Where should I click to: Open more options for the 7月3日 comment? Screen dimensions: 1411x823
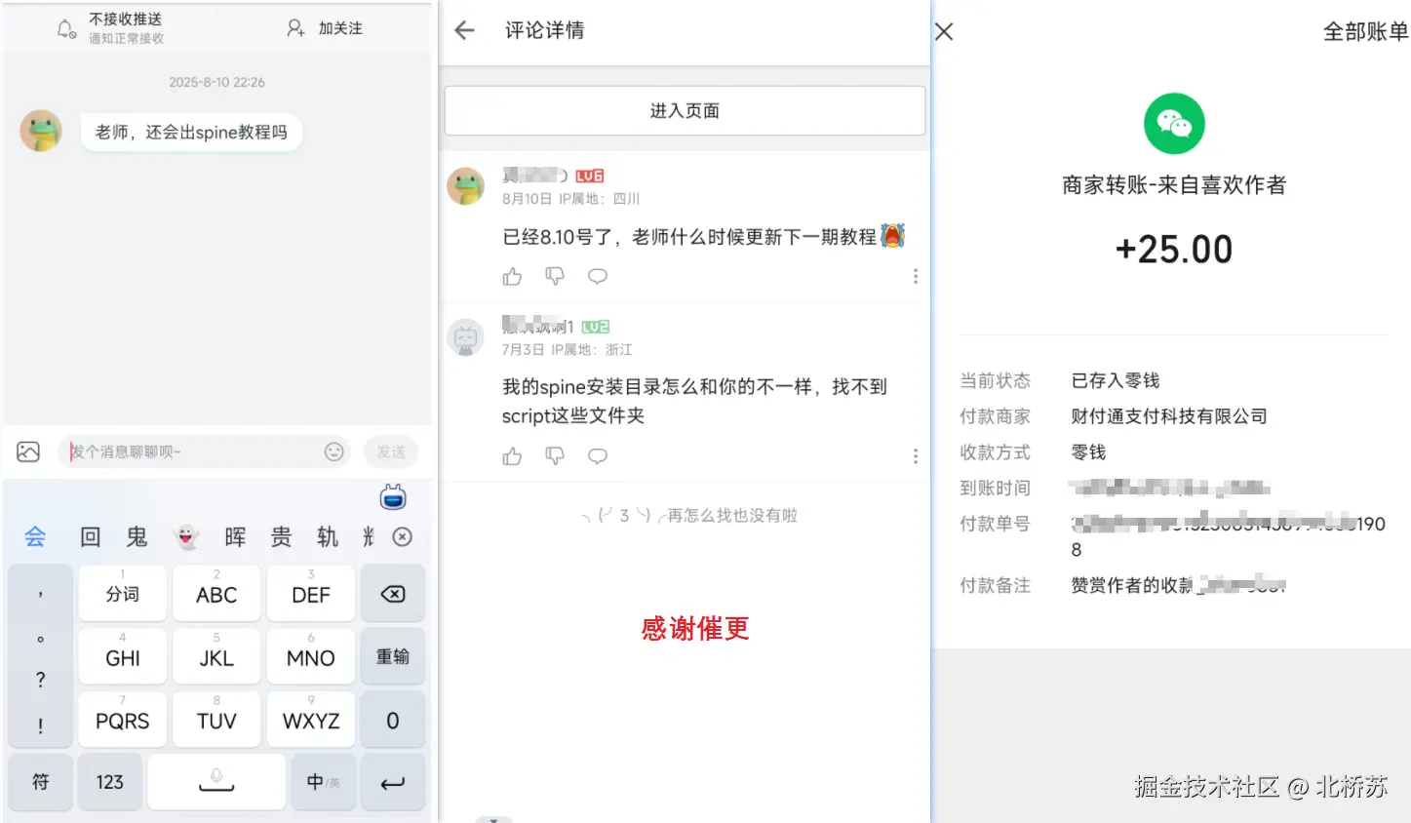pyautogui.click(x=915, y=456)
